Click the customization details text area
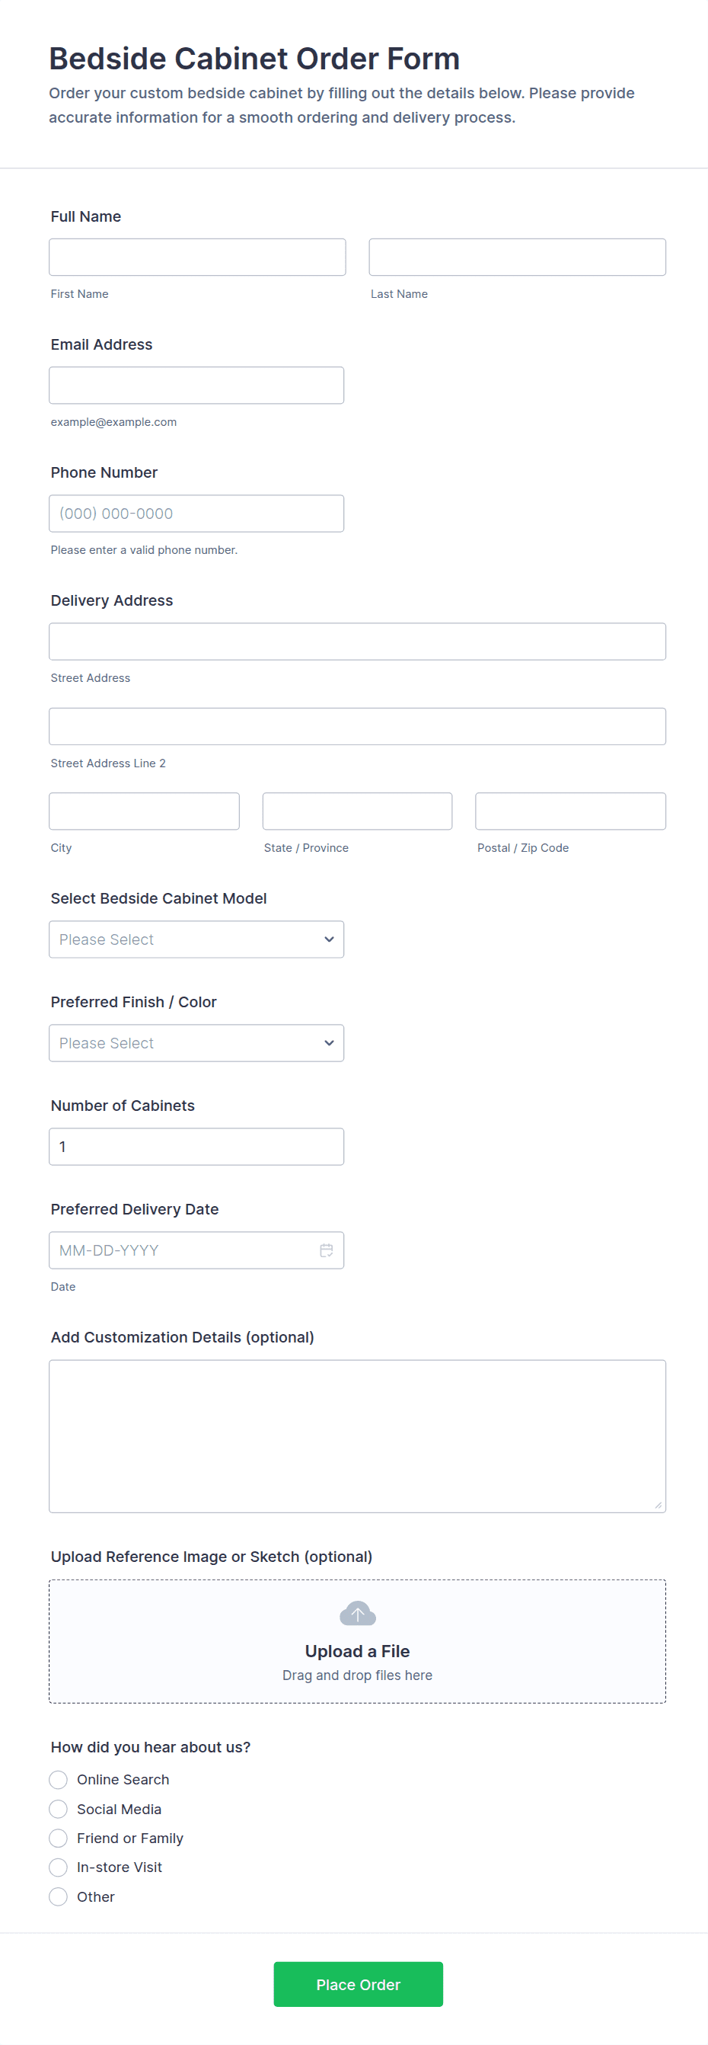Screen dimensions: 708x2045 (x=357, y=1435)
